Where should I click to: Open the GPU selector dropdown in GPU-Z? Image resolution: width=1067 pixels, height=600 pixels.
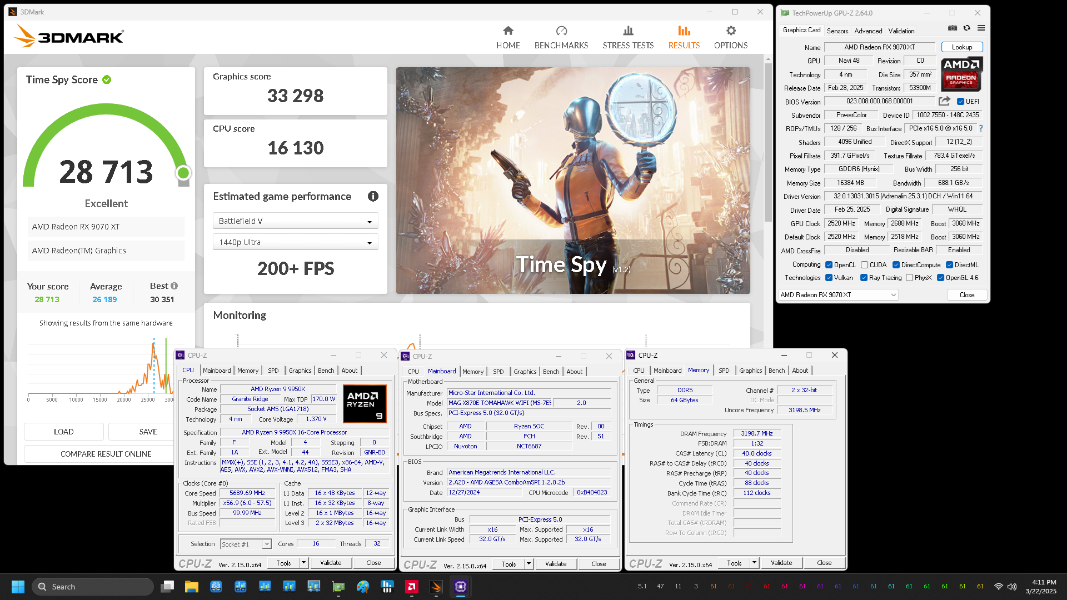(x=838, y=295)
